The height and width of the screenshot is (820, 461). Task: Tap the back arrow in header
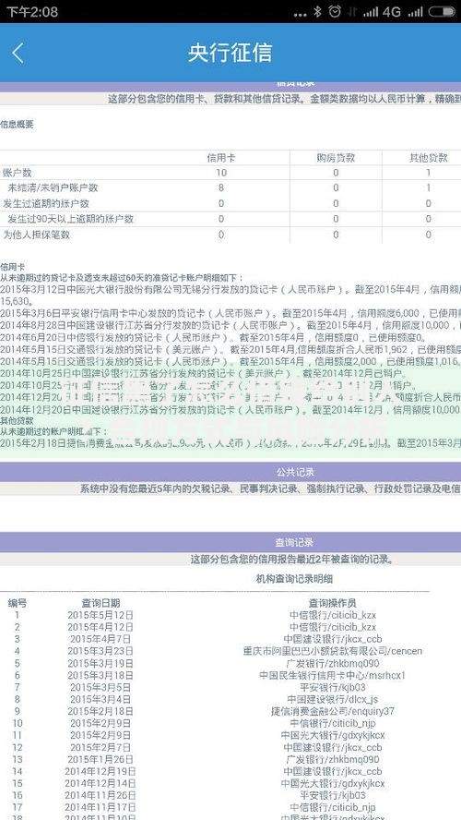[x=18, y=54]
